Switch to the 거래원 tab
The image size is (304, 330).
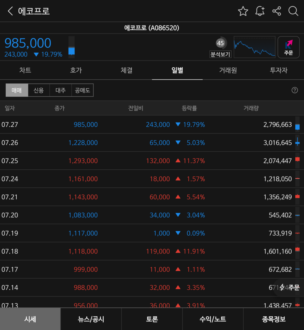pos(228,70)
